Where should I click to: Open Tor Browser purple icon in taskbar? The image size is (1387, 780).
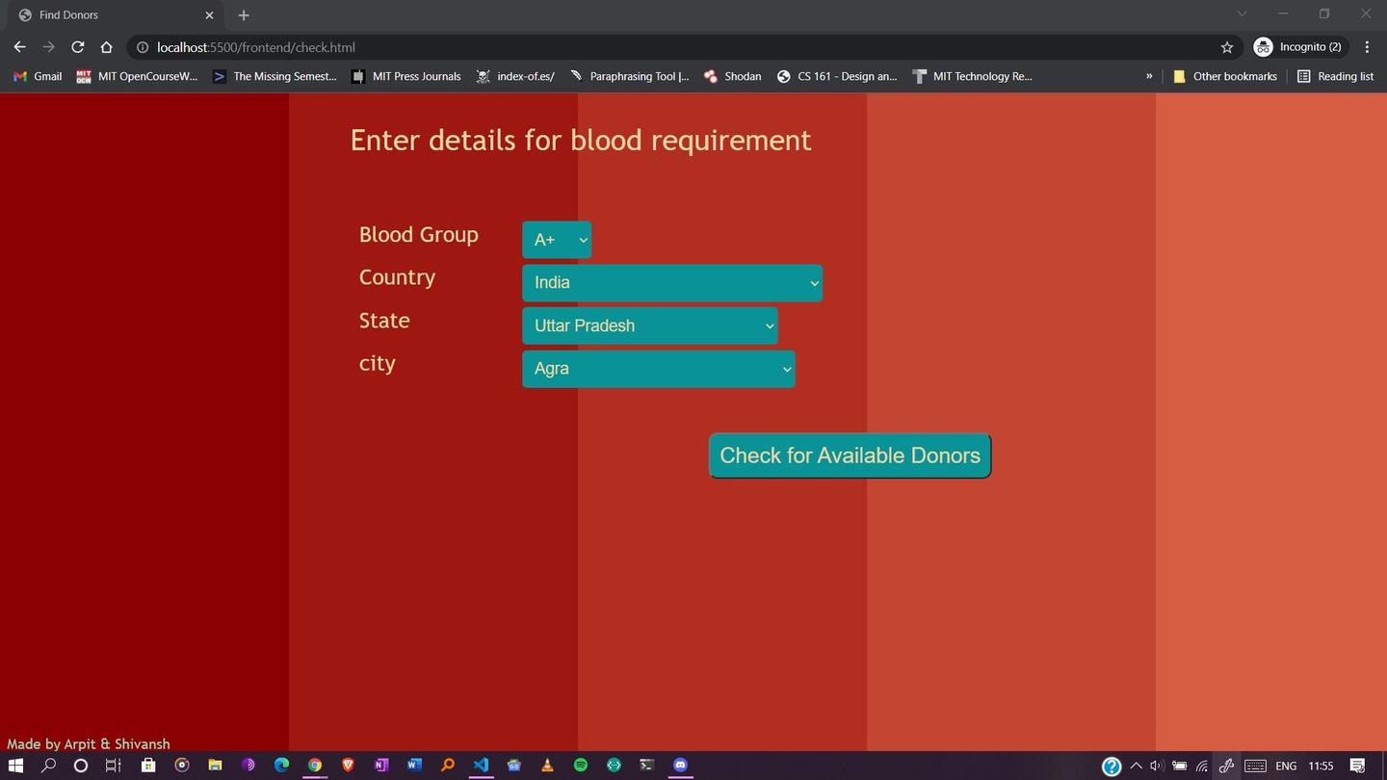tap(248, 766)
